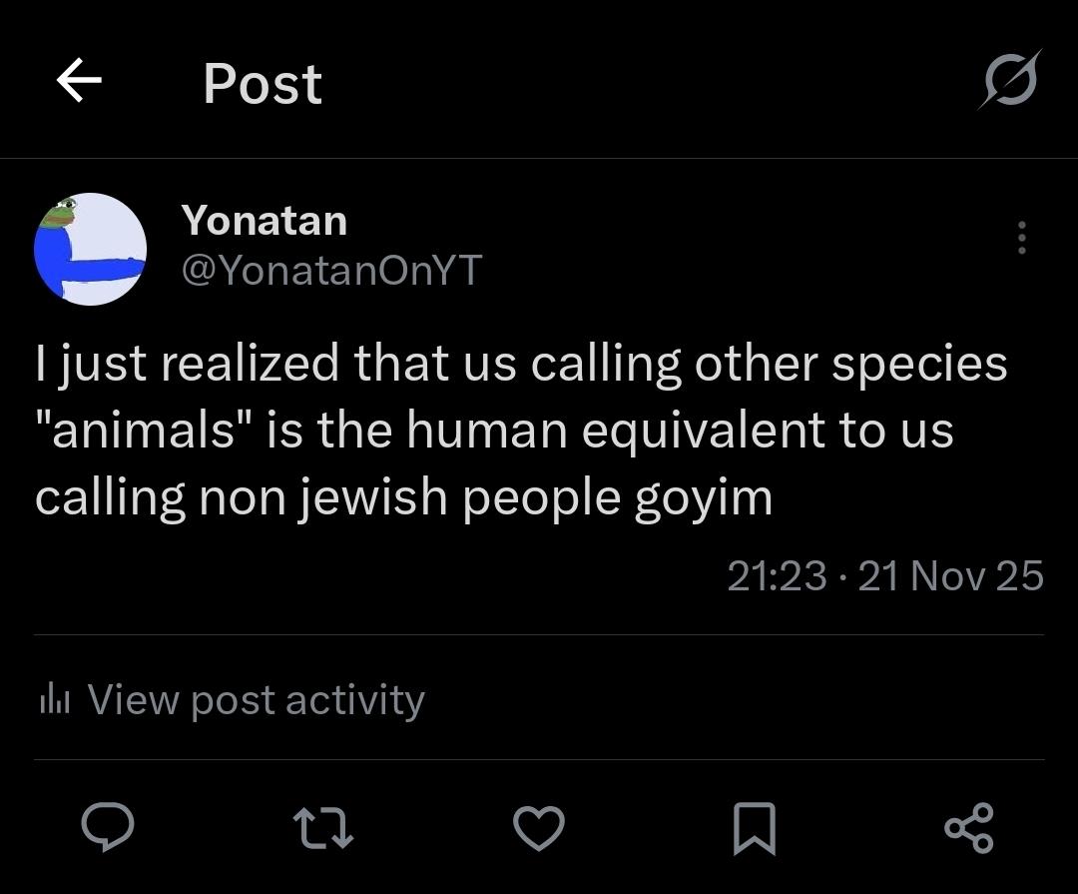
Task: Select "View post activity"
Action: 256,699
